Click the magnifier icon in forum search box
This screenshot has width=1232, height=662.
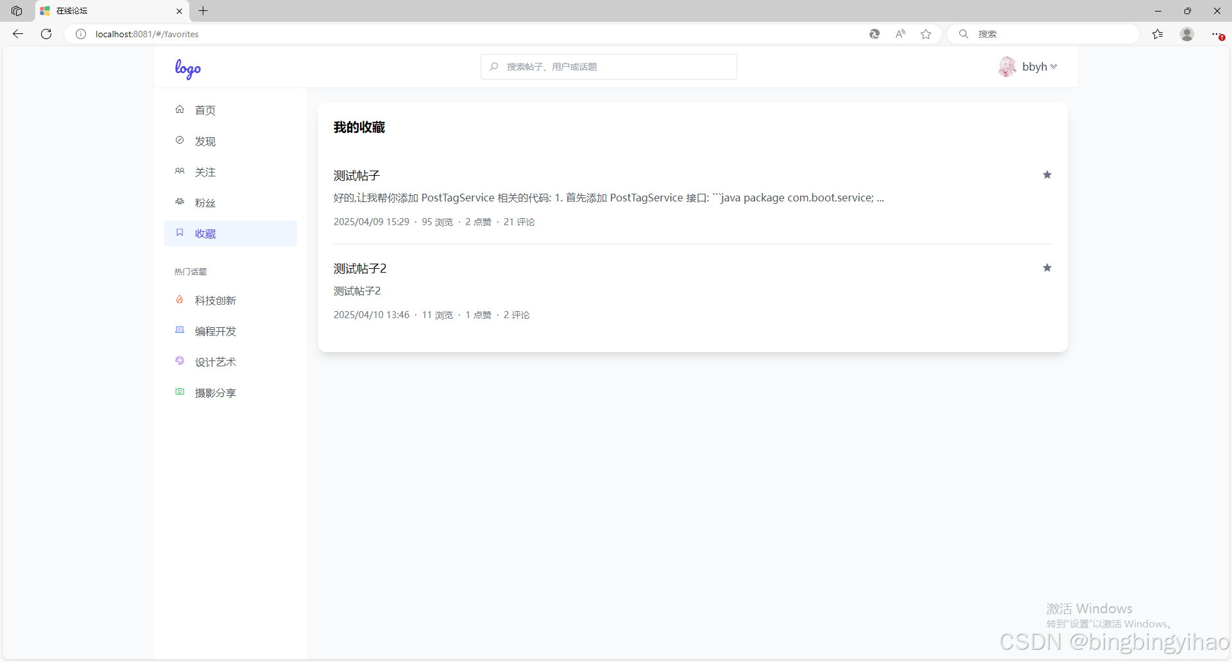tap(493, 67)
